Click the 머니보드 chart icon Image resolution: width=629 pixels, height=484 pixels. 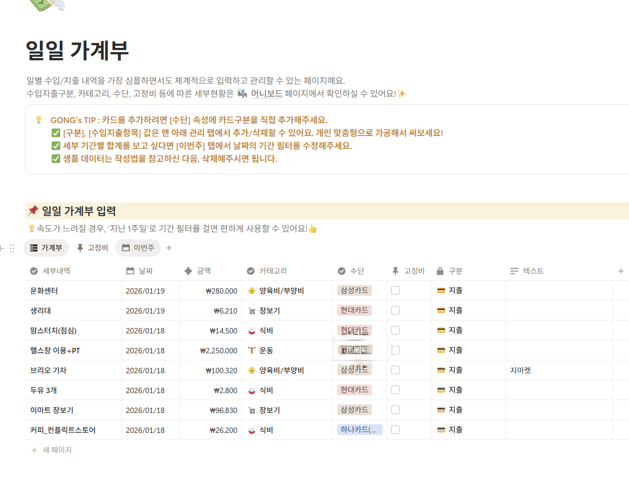click(x=242, y=94)
